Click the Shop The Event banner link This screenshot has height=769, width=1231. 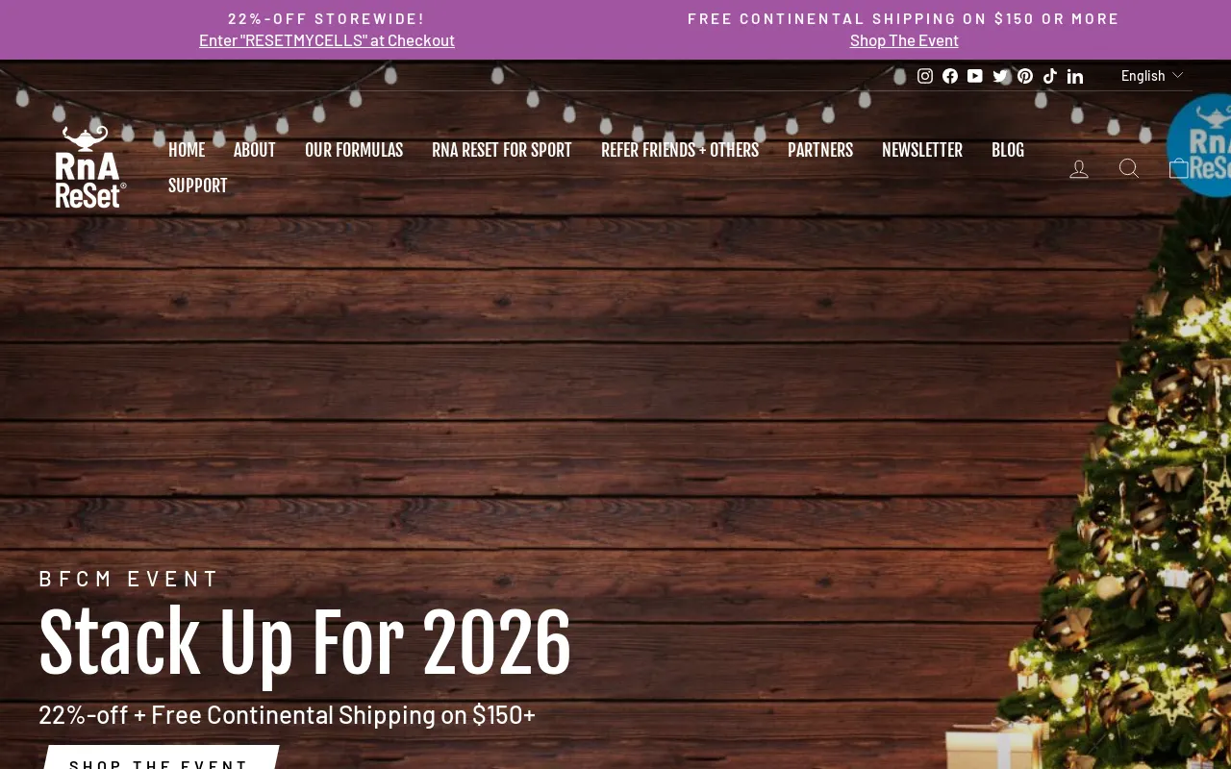(904, 40)
